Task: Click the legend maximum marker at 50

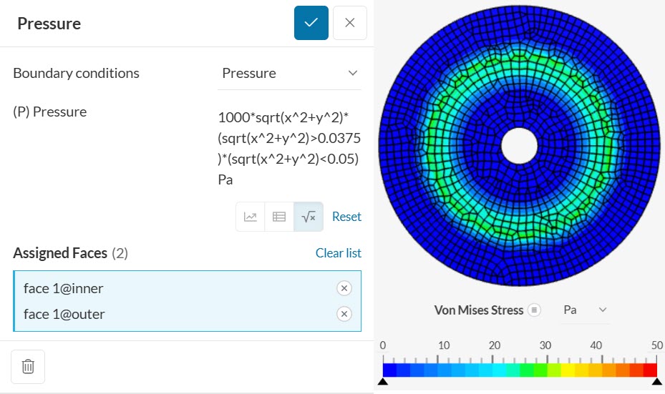Action: 657,382
